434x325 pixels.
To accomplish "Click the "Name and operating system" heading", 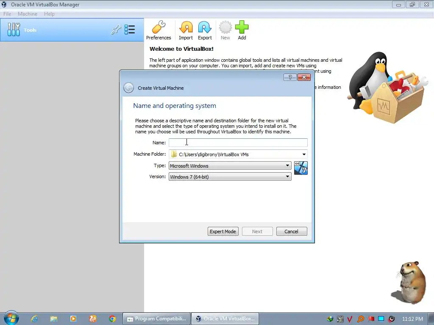I will tap(174, 105).
